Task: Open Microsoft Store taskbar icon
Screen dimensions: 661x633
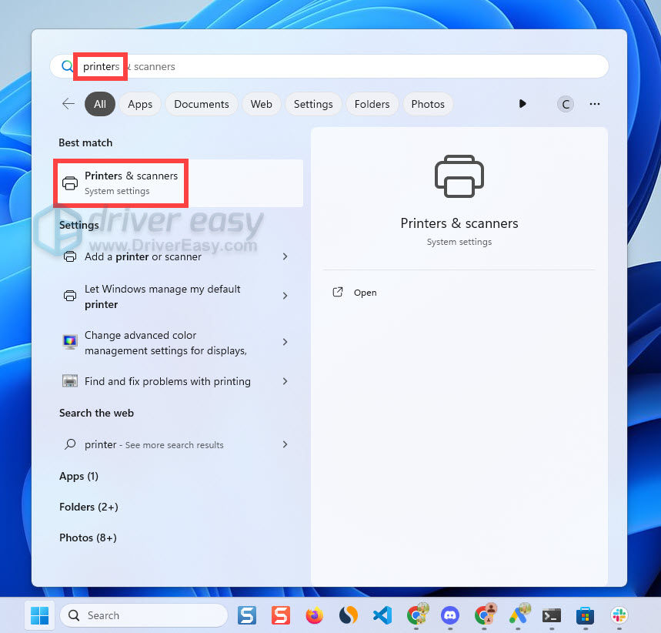Action: click(x=585, y=615)
